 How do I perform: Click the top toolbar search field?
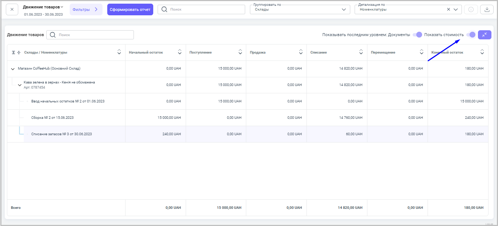click(201, 9)
